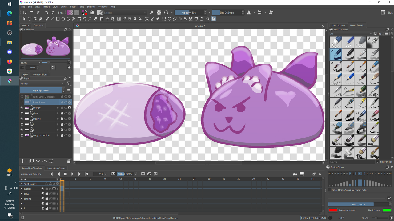This screenshot has width=394, height=221.
Task: Click the Undo arrow in toolbar
Action: [47, 13]
